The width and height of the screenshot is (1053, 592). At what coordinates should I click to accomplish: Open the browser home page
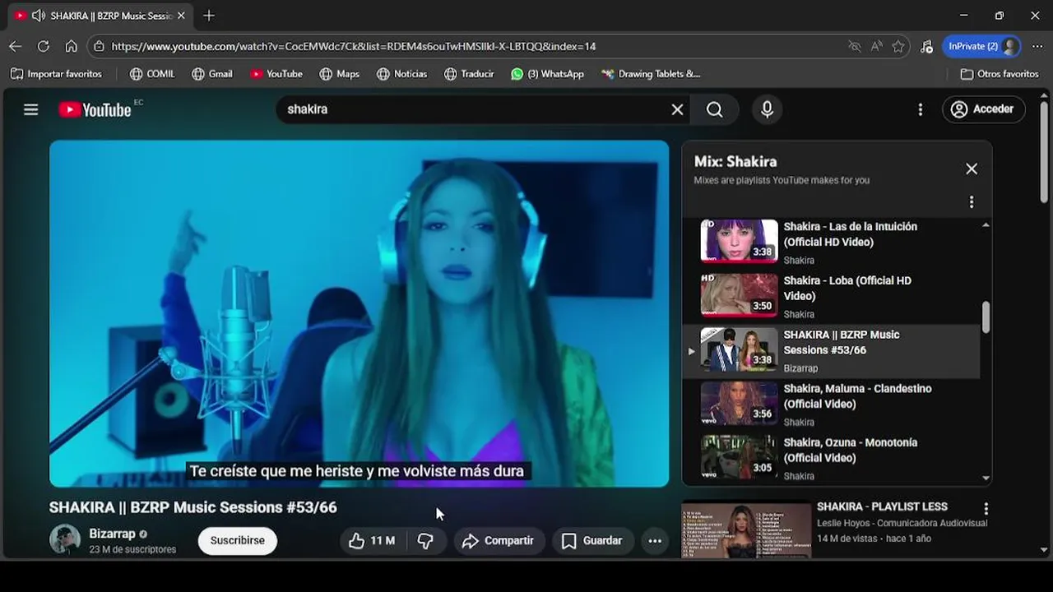coord(71,46)
